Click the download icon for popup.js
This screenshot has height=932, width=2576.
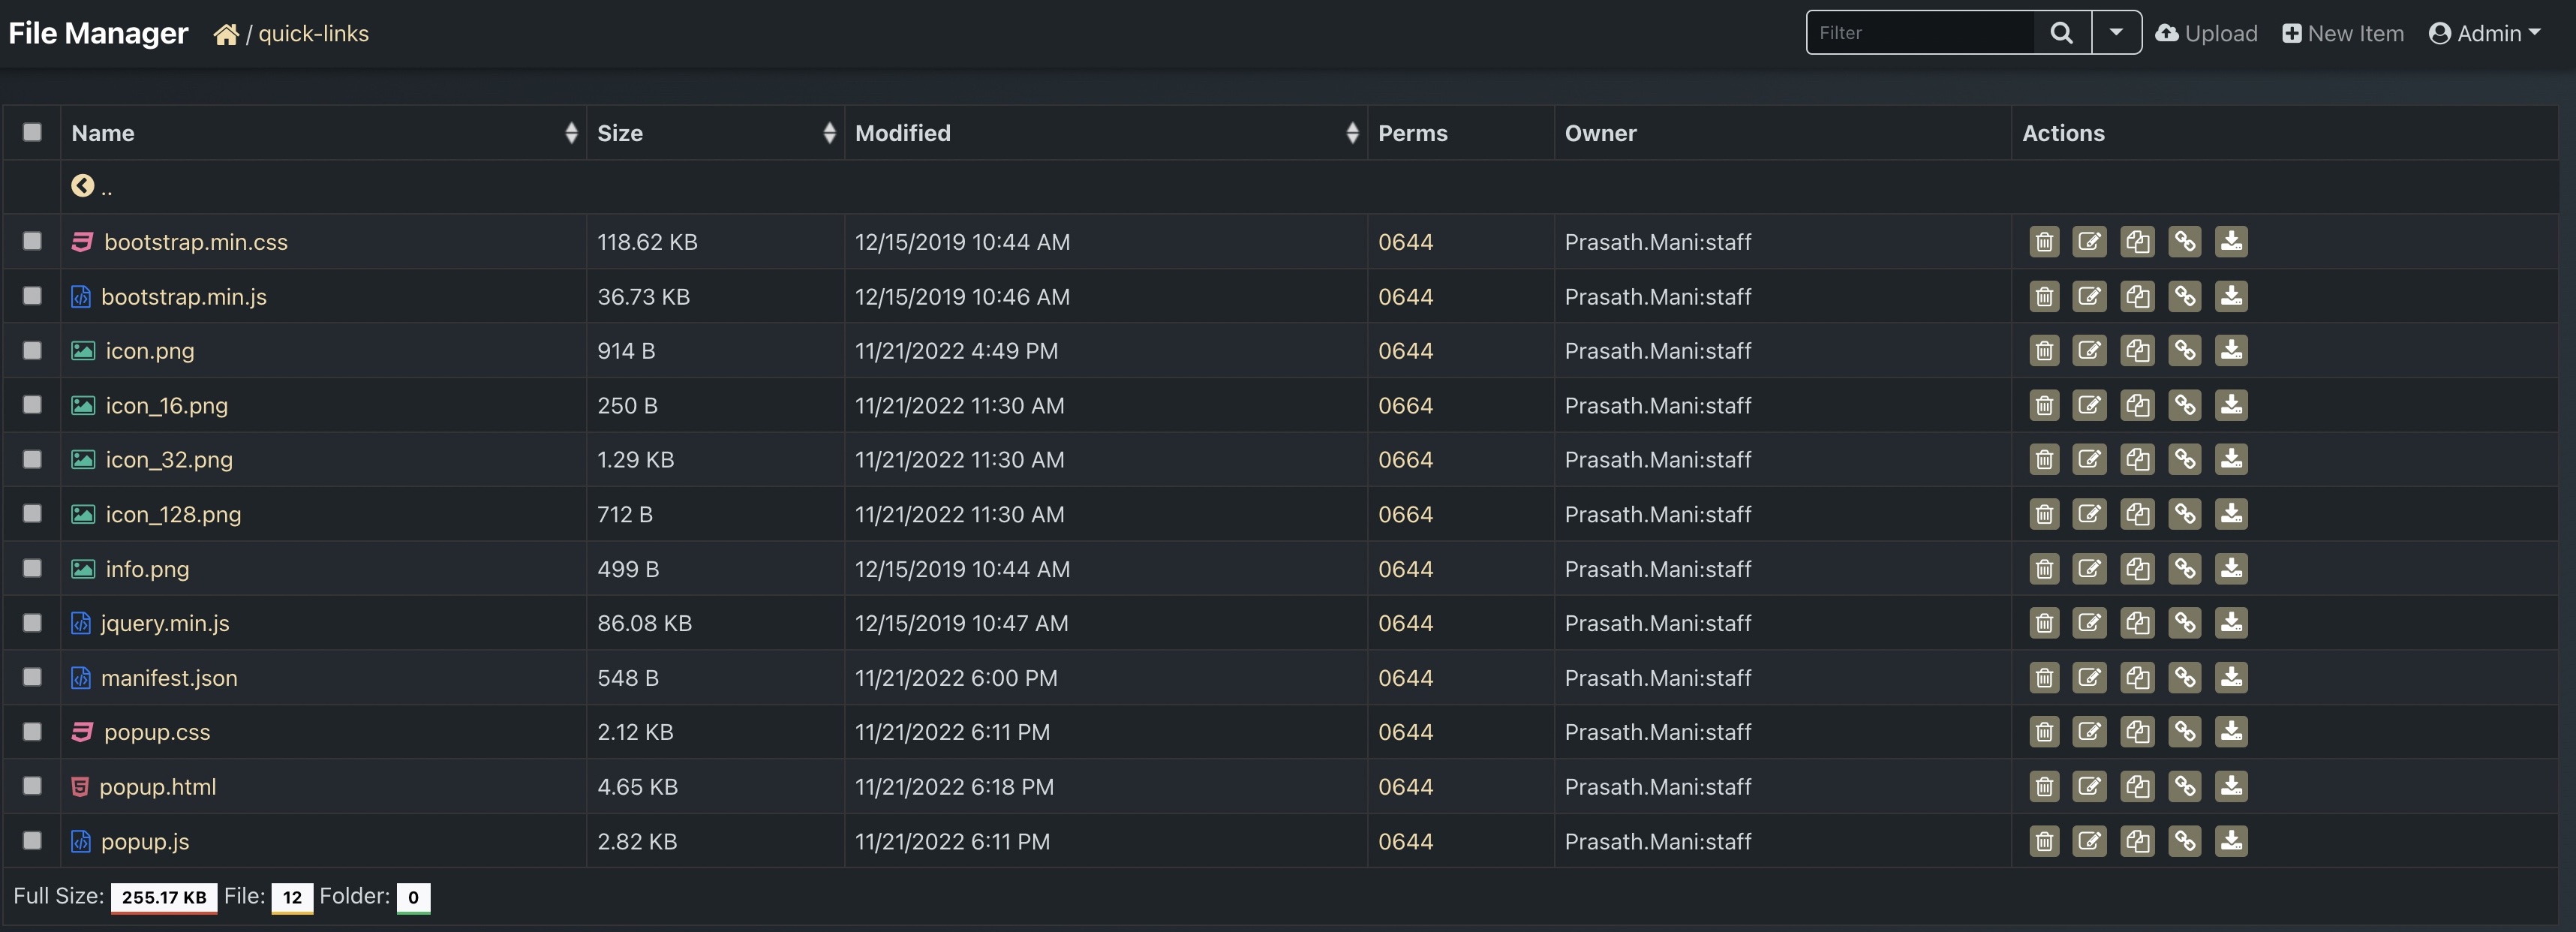(x=2231, y=840)
